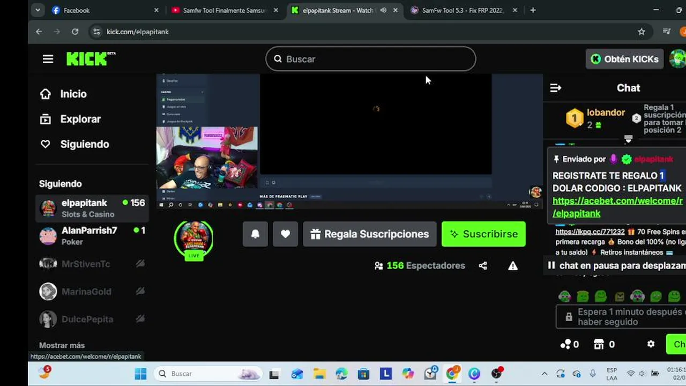Switch to the Facebook browser tab
686x386 pixels.
tap(105, 10)
